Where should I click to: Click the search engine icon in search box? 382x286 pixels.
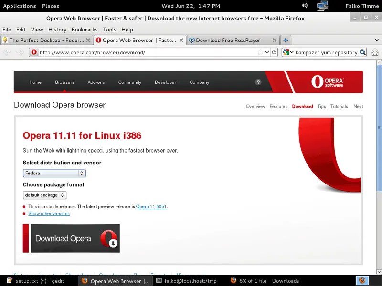tap(286, 52)
